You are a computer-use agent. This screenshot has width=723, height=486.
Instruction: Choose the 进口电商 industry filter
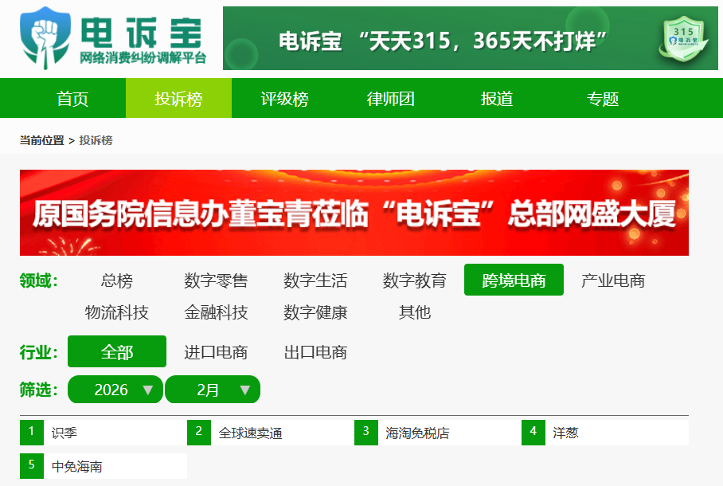tap(216, 352)
